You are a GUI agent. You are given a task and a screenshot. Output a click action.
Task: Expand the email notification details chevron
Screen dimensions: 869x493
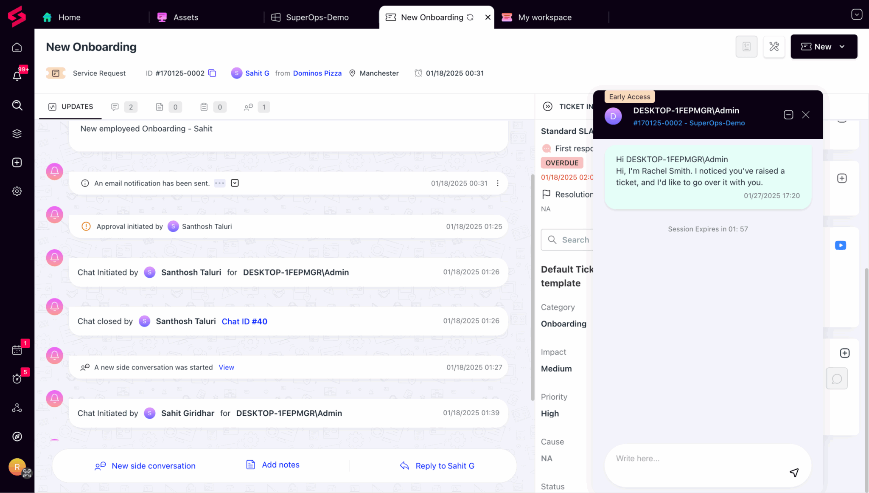(x=235, y=183)
